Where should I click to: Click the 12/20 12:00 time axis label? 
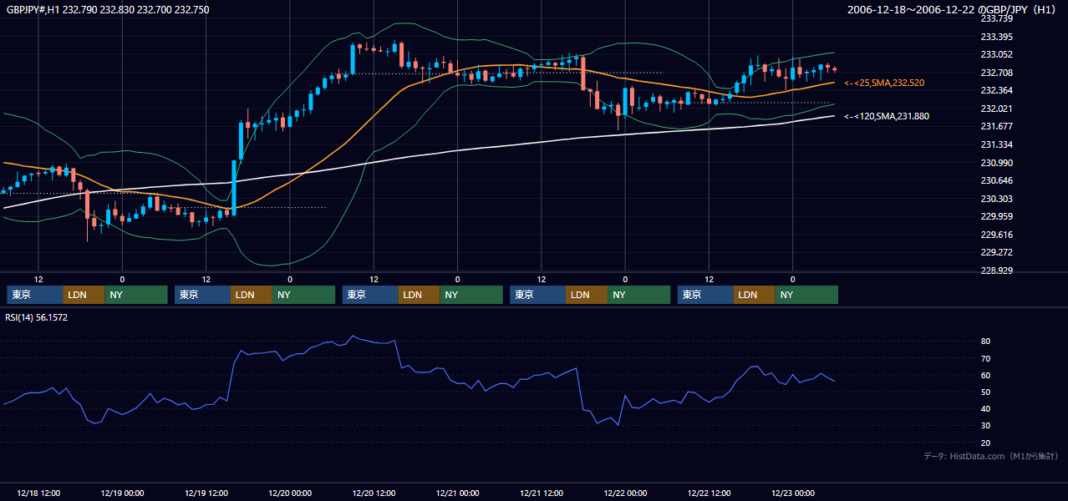pos(374,493)
